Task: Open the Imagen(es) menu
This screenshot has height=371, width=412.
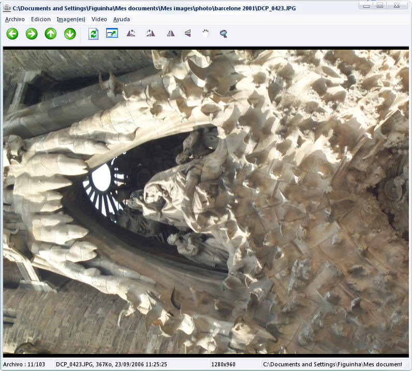Action: tap(71, 19)
